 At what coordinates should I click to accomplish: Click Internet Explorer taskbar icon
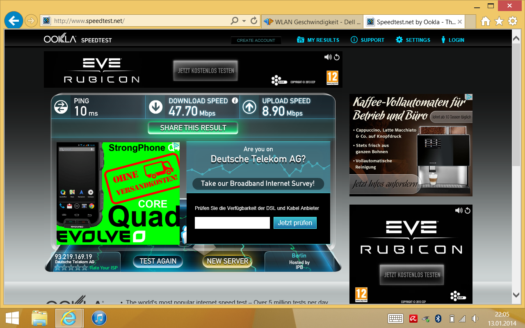68,318
